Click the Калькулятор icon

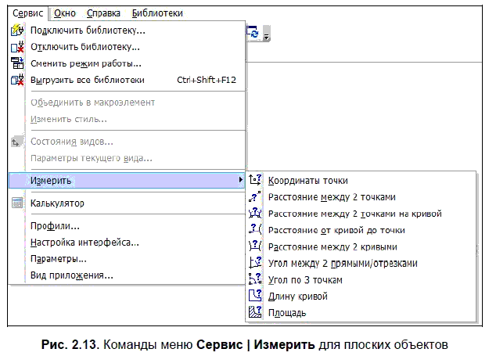(x=17, y=203)
